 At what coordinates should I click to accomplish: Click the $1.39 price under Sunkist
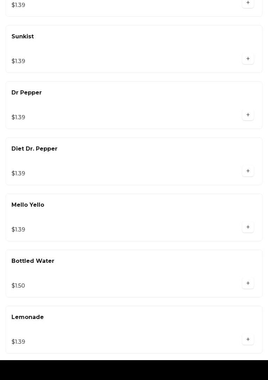[18, 61]
